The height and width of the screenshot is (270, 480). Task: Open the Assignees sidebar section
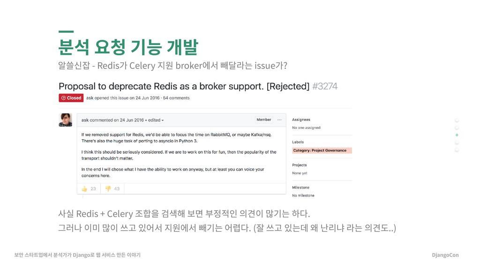point(301,120)
